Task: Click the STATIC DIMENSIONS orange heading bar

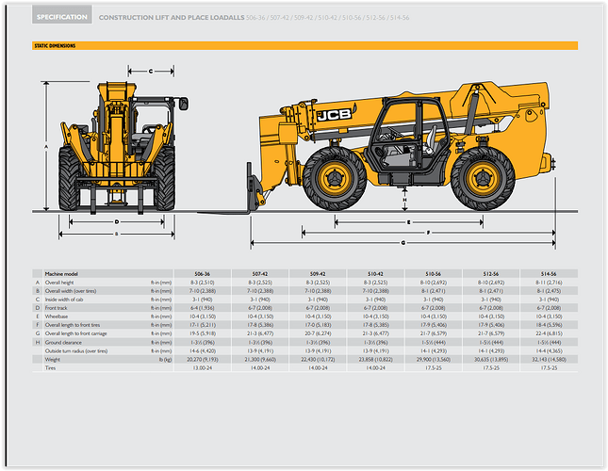Action: [304, 46]
